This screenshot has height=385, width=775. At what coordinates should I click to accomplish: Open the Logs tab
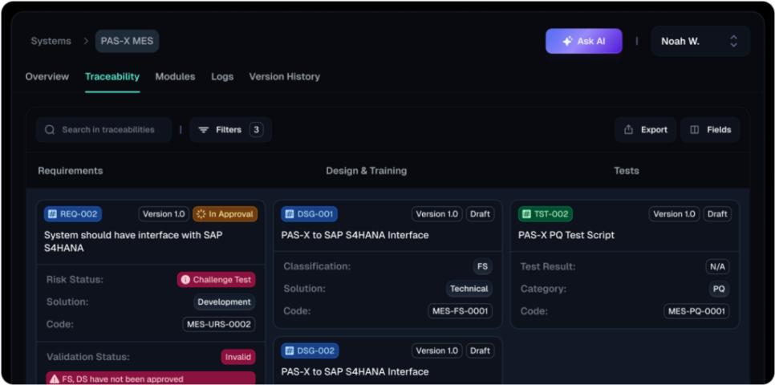(x=222, y=77)
